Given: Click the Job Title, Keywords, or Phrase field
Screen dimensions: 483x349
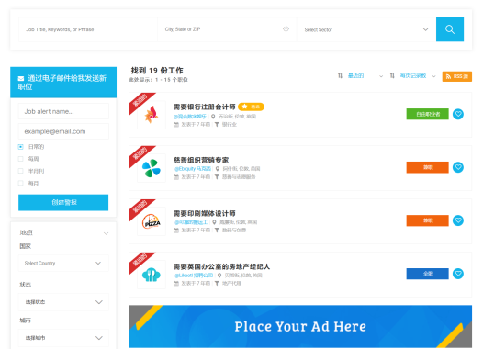Looking at the screenshot, I should point(88,29).
